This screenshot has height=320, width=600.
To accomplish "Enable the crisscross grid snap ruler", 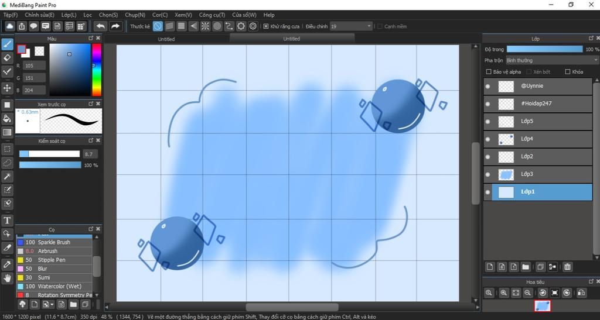I will point(182,26).
